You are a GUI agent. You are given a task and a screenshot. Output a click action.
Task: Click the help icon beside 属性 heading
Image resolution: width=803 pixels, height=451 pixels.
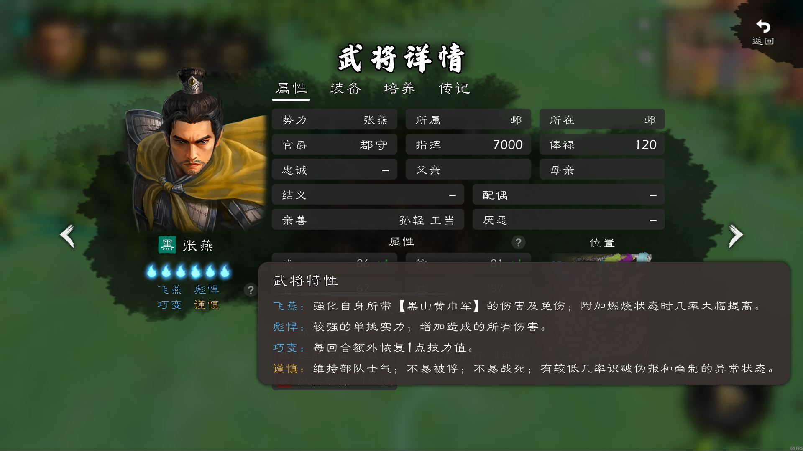tap(518, 242)
